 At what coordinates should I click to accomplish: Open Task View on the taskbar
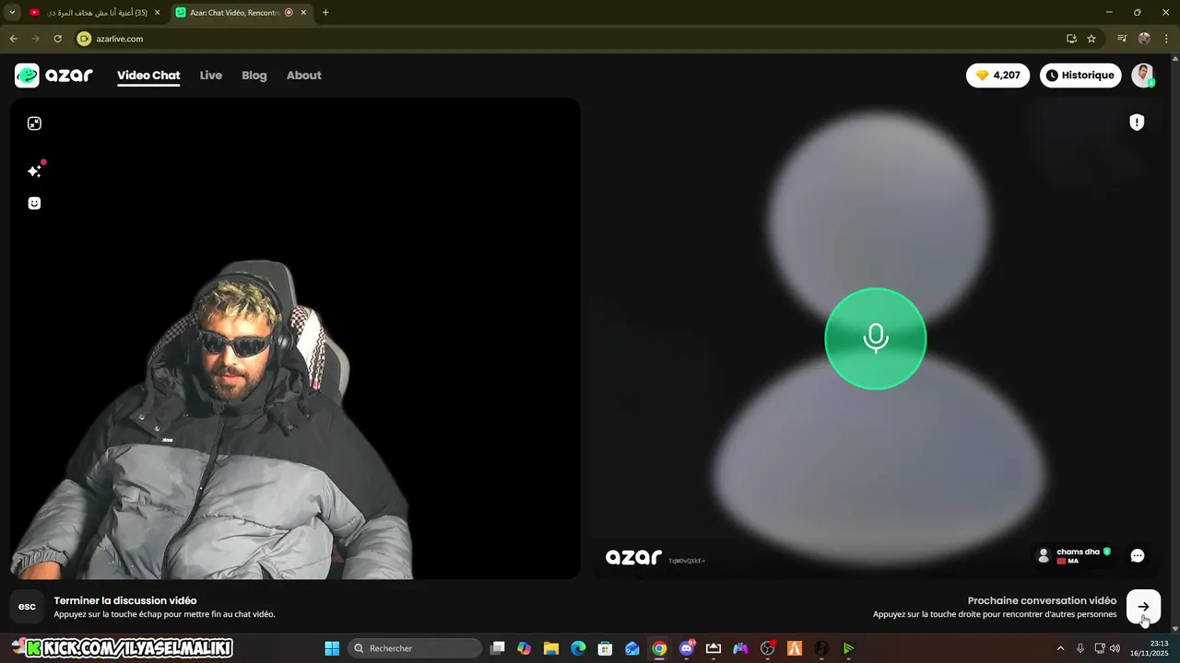(498, 648)
